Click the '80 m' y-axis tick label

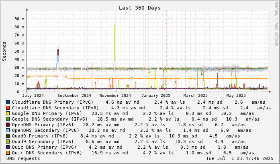click(x=19, y=27)
